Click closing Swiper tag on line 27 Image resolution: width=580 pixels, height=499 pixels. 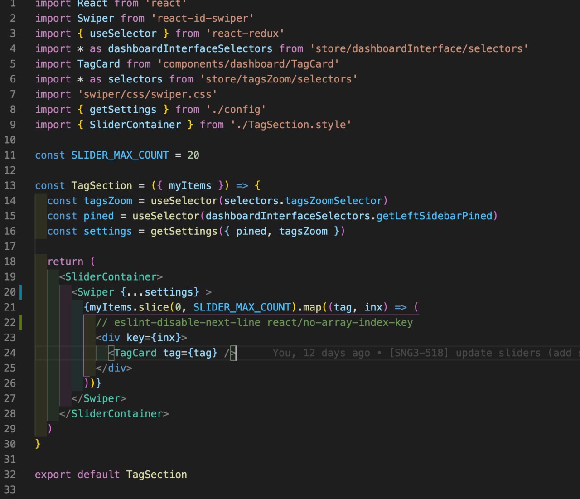98,398
